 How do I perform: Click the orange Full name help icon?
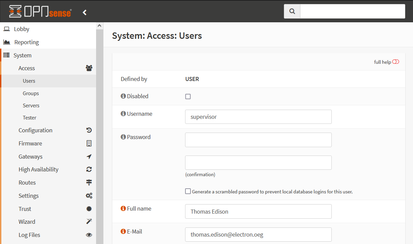[123, 209]
